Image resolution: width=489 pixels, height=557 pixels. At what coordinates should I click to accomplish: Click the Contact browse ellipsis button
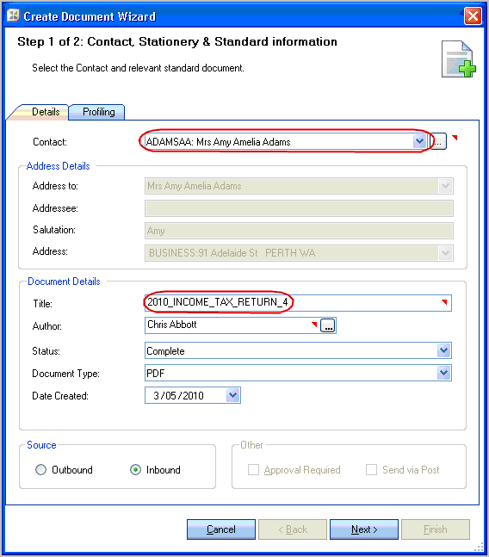(438, 142)
